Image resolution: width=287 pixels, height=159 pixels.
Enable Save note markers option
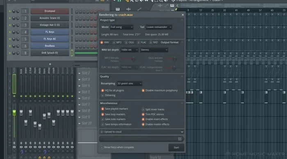click(x=102, y=120)
